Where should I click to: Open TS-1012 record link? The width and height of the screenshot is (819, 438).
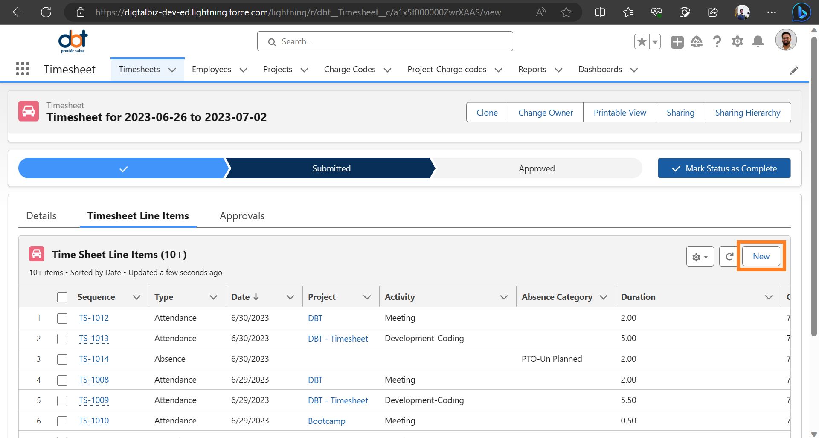pos(94,318)
